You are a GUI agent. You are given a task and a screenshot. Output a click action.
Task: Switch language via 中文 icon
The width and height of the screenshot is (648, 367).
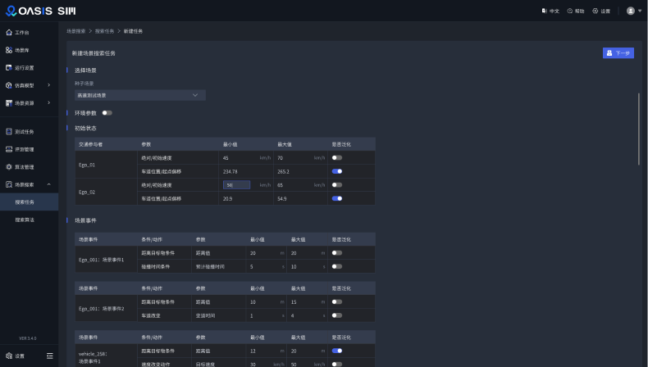(550, 11)
